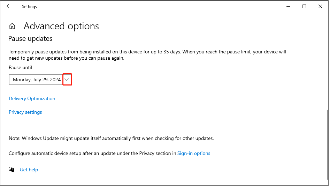The height and width of the screenshot is (186, 329).
Task: Open the Privacy settings link
Action: (25, 112)
